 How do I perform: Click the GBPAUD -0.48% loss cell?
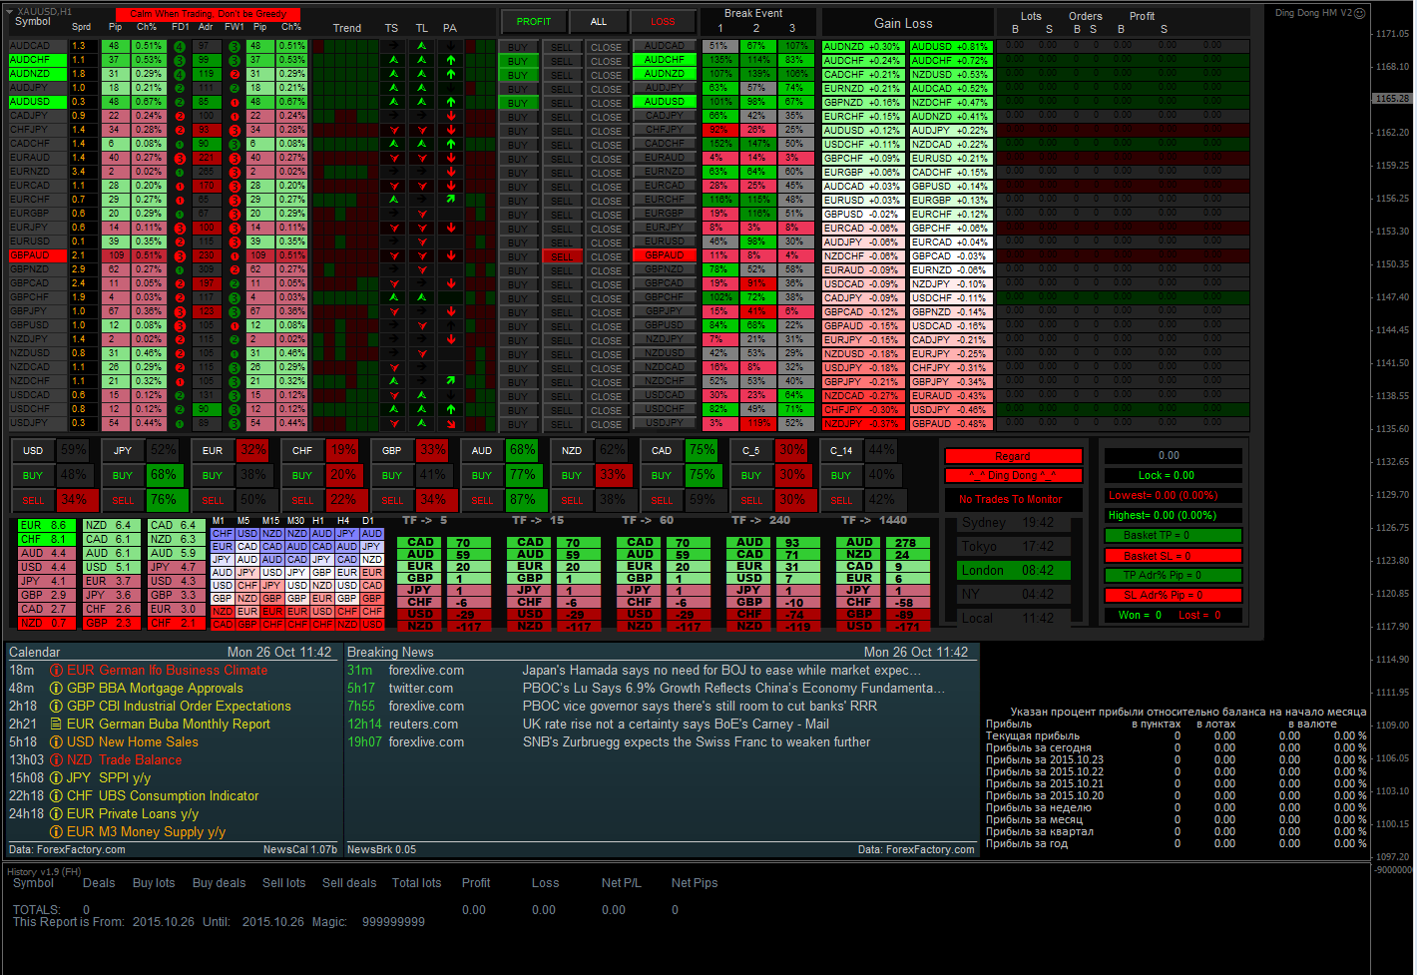pyautogui.click(x=949, y=423)
